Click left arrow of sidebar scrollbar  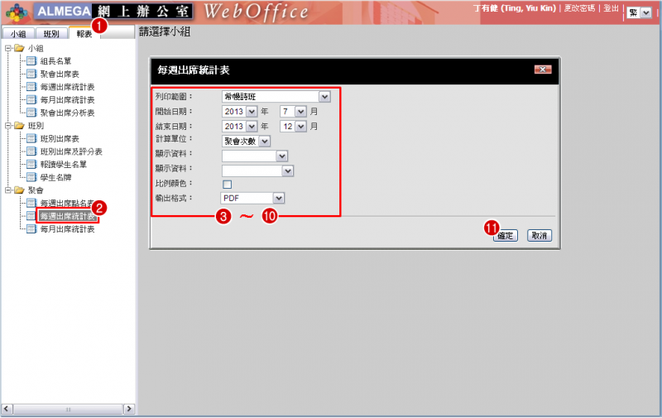tap(7, 409)
